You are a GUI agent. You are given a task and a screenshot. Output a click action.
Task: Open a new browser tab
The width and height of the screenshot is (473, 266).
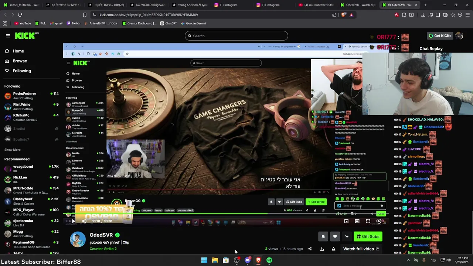pos(425,5)
